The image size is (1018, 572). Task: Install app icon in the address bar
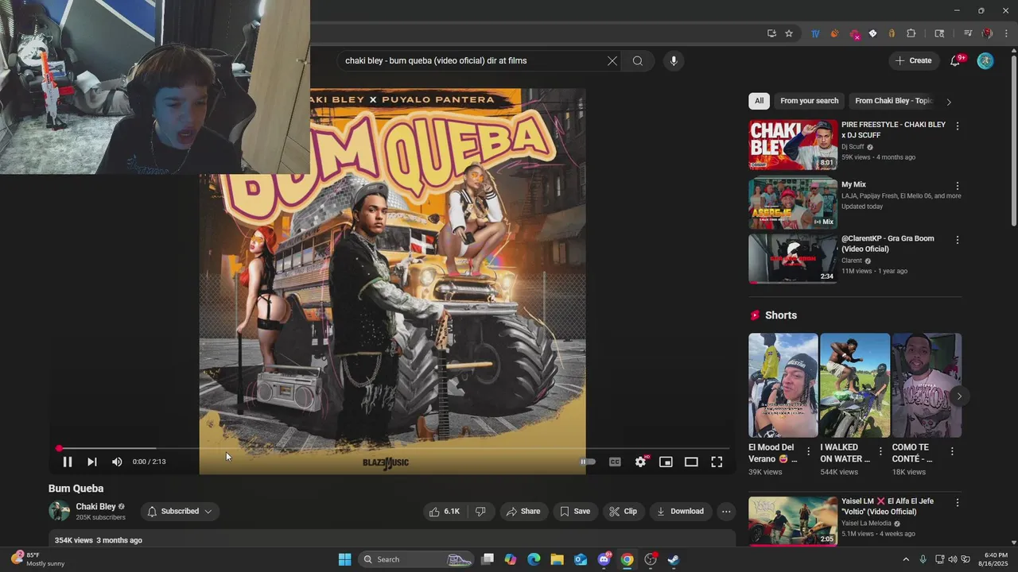[771, 33]
